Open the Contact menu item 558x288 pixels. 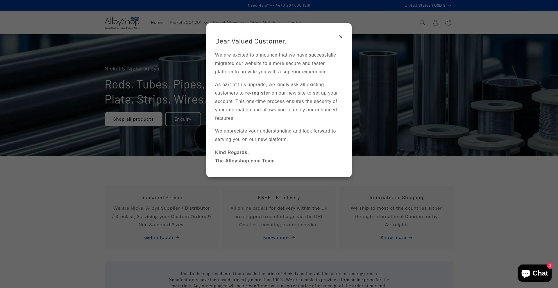tap(296, 22)
